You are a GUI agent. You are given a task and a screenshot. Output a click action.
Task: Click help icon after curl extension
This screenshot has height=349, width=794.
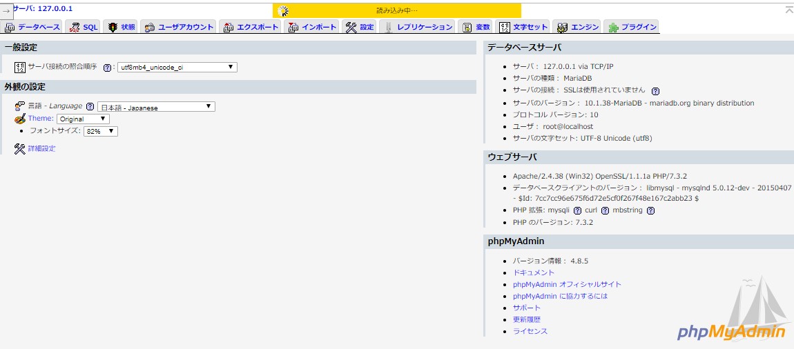(605, 210)
